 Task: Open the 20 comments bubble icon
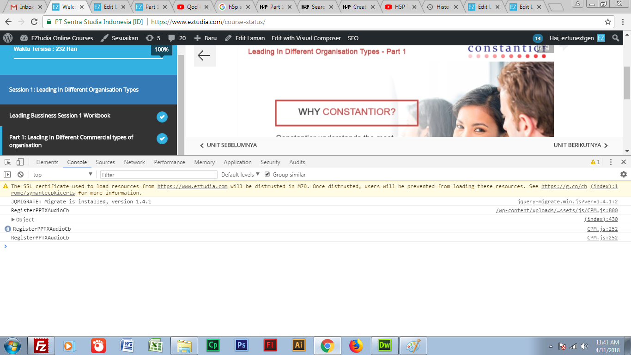point(177,38)
